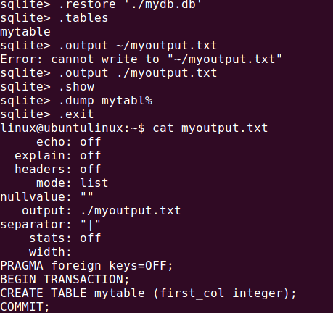
Task: Click the 'mode: list' setting line
Action: pyautogui.click(x=72, y=183)
